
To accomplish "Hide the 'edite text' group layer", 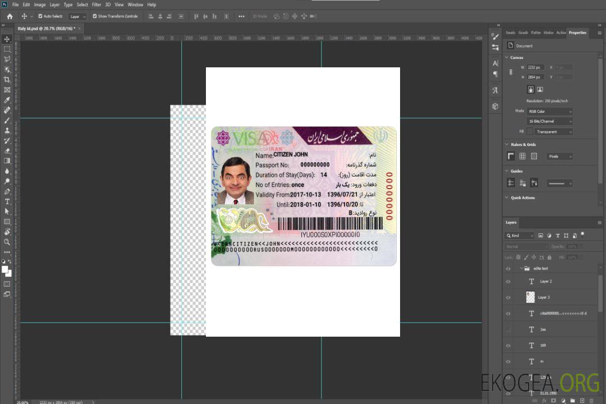I will tap(508, 269).
